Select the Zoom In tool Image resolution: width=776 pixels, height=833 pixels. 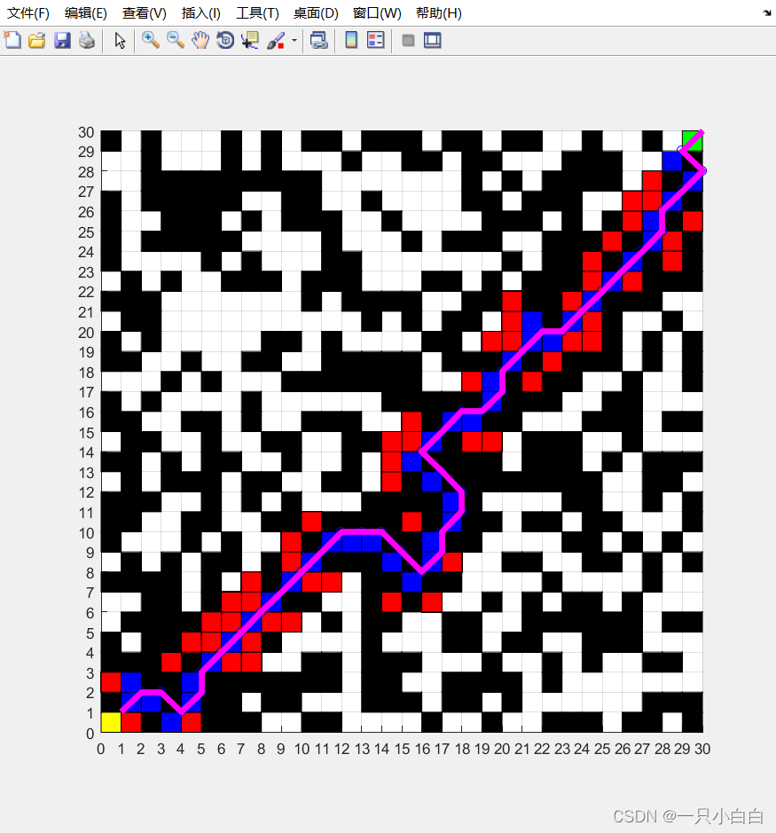(x=151, y=40)
